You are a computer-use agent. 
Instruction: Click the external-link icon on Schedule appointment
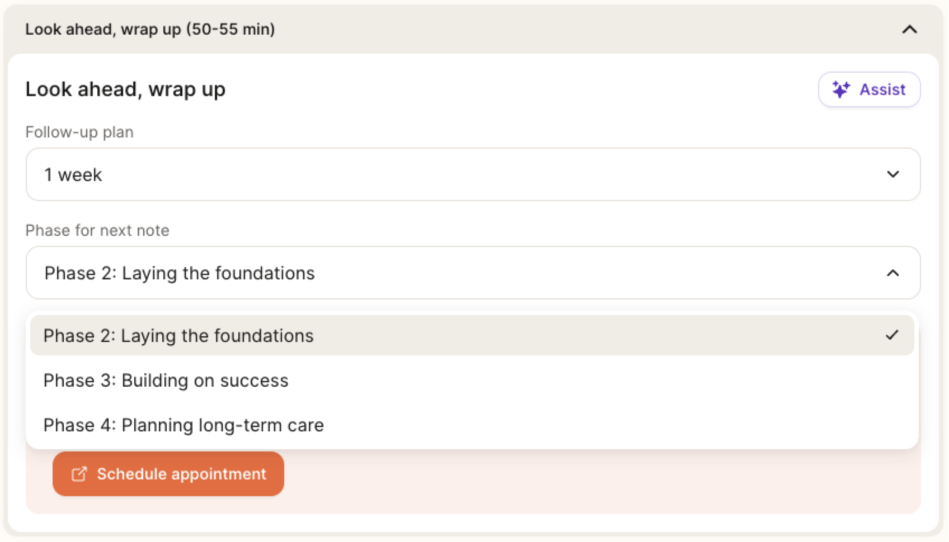click(79, 474)
